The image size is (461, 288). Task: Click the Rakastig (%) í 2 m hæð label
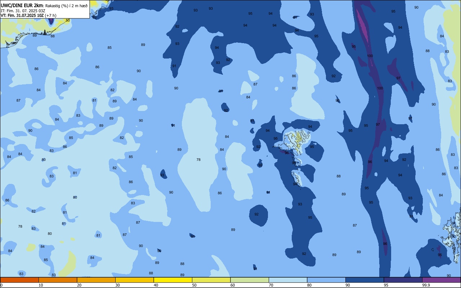[x=66, y=5]
